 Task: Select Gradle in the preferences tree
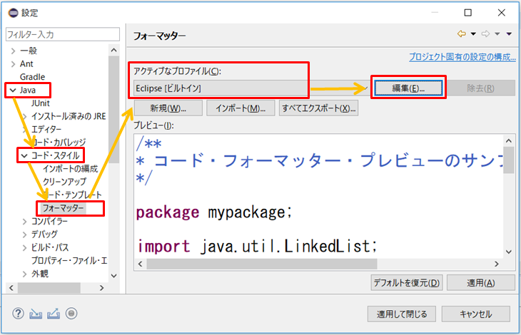(x=33, y=77)
